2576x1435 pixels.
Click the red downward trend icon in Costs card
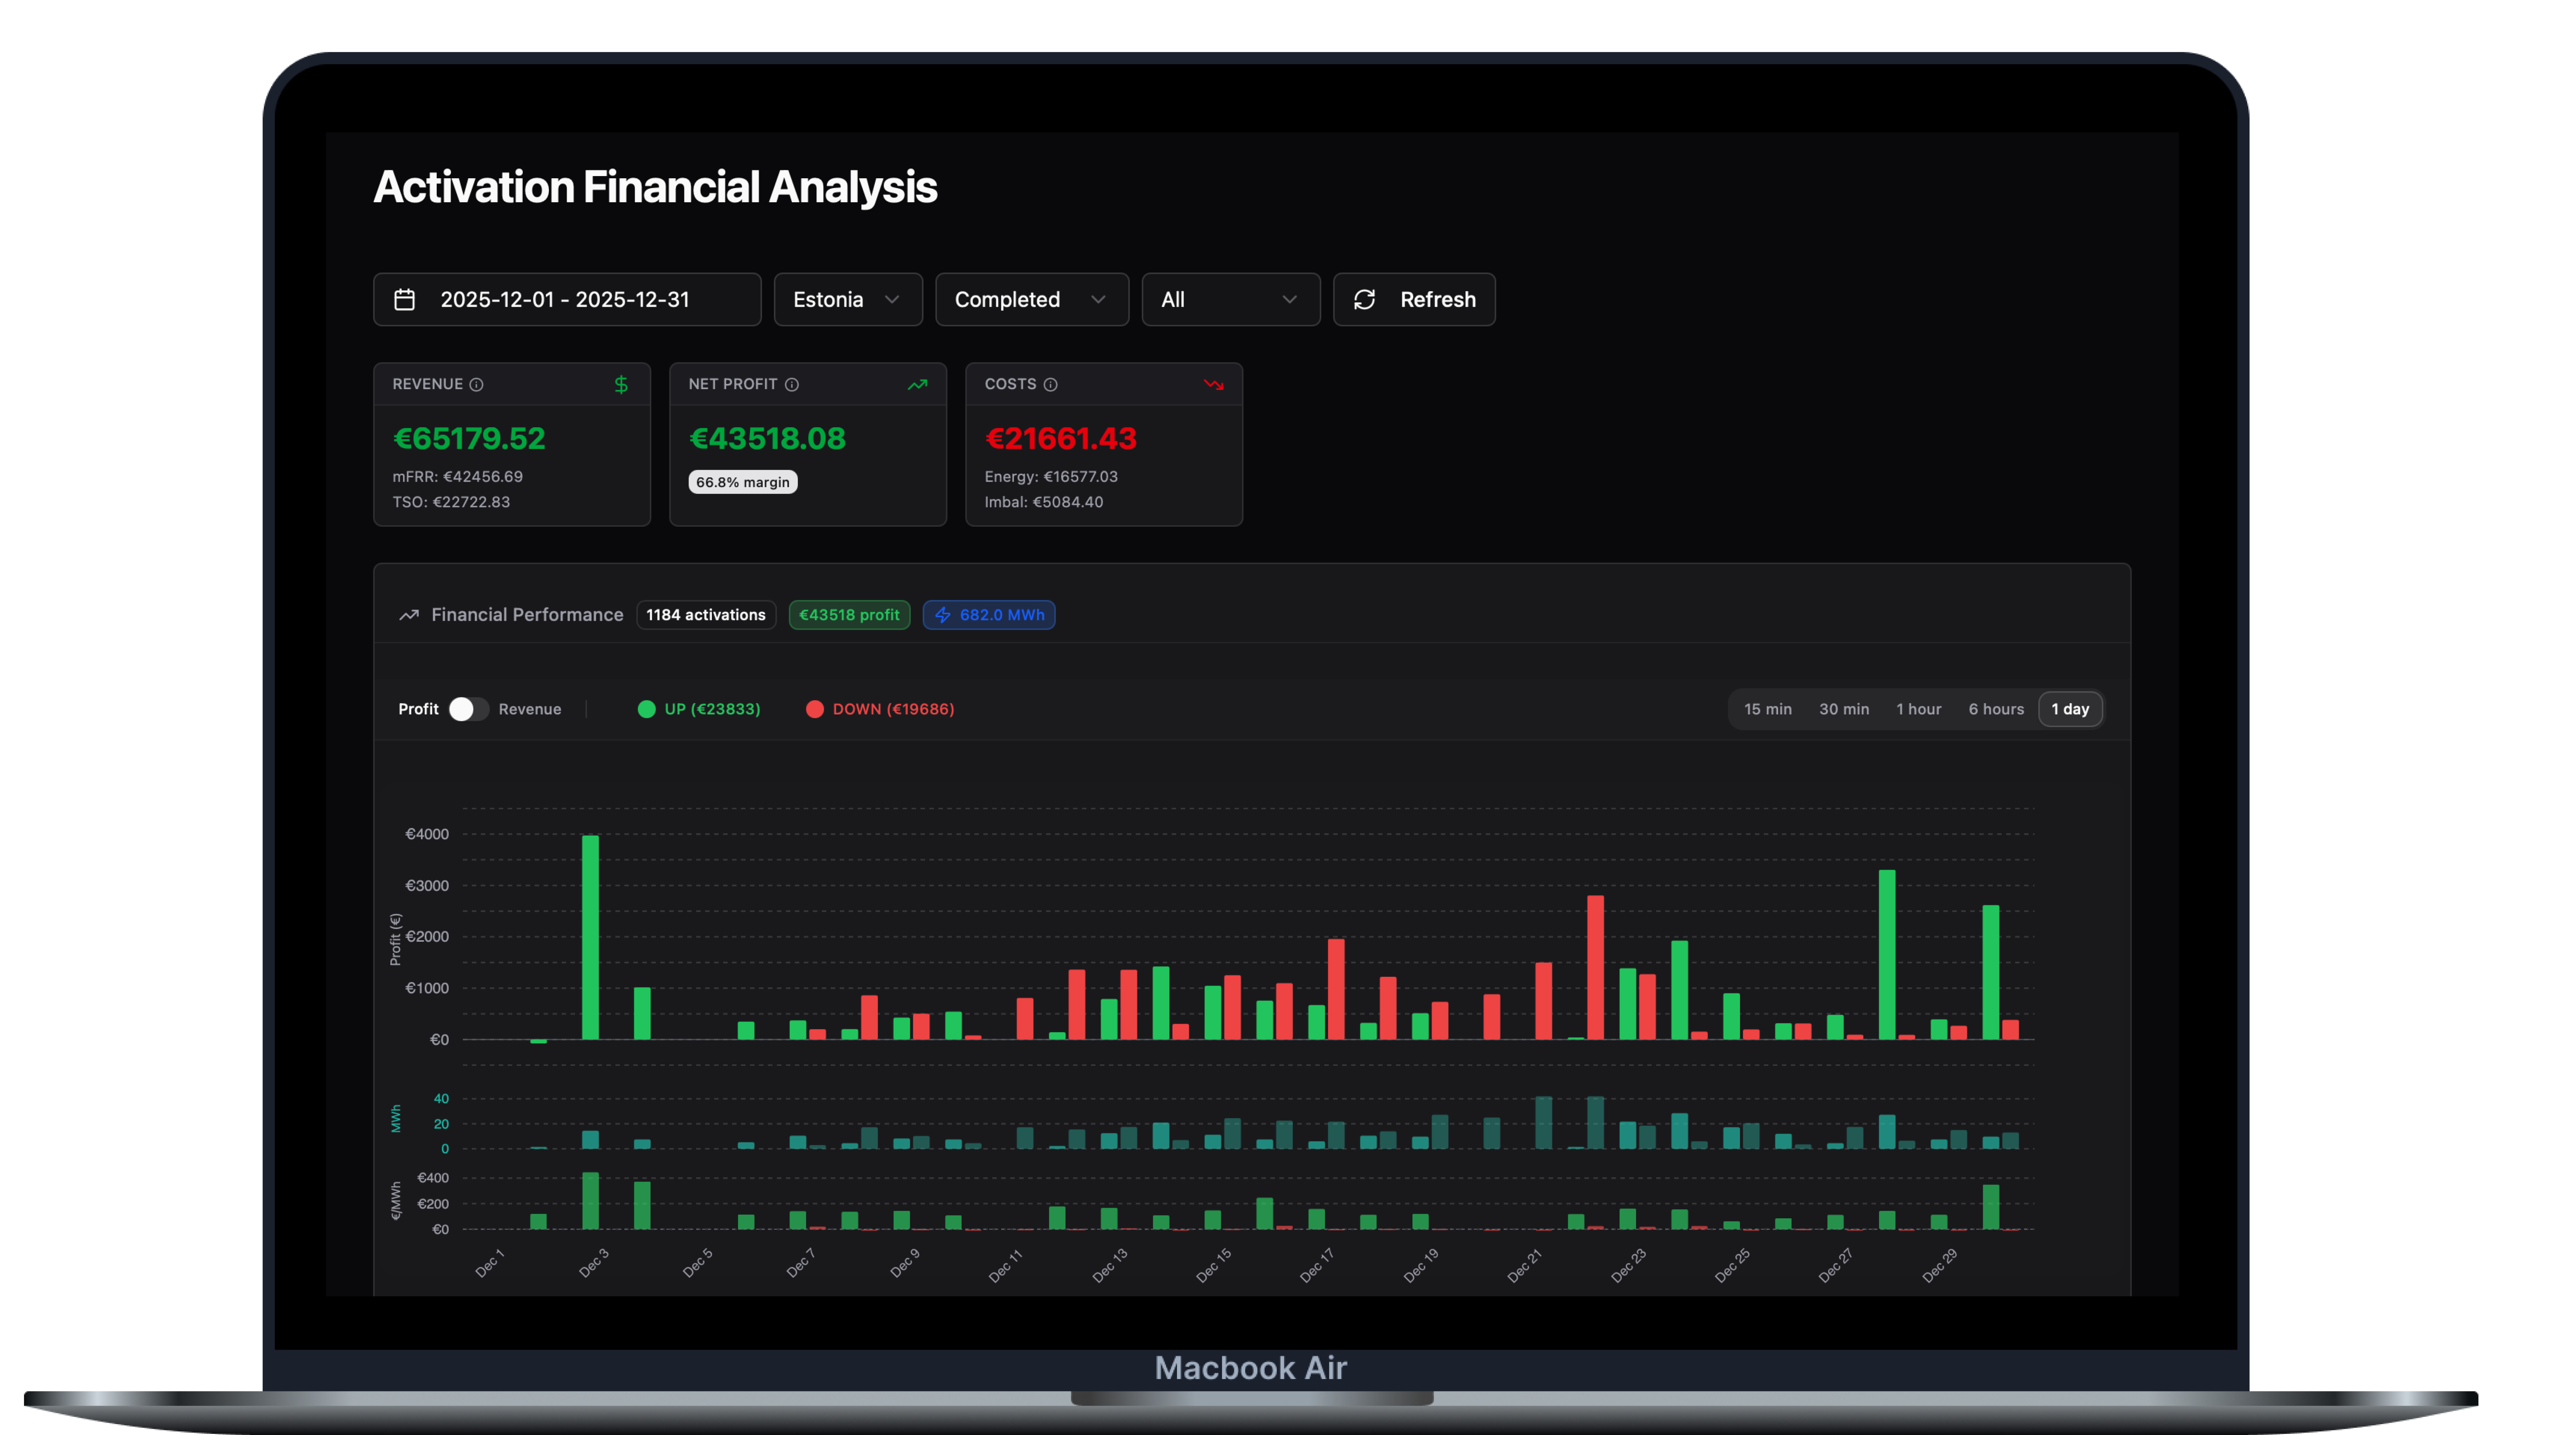(1214, 385)
